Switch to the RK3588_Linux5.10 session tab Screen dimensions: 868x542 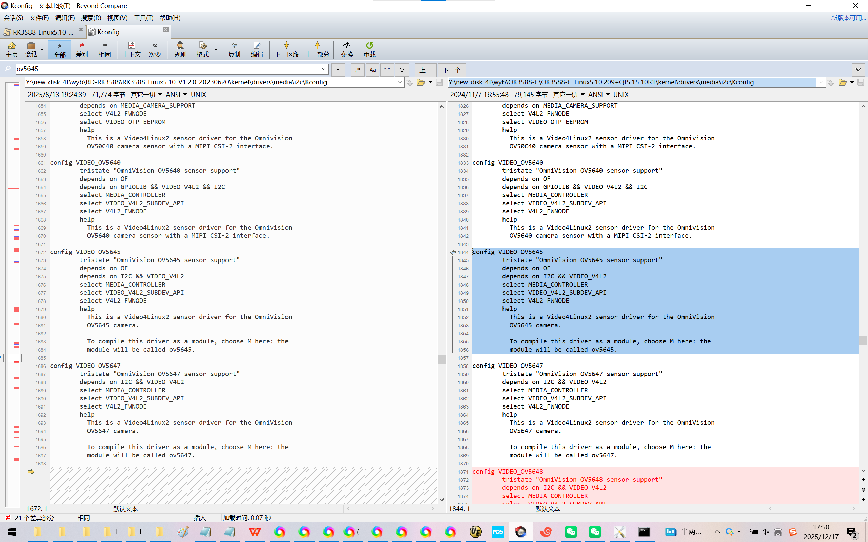click(42, 32)
